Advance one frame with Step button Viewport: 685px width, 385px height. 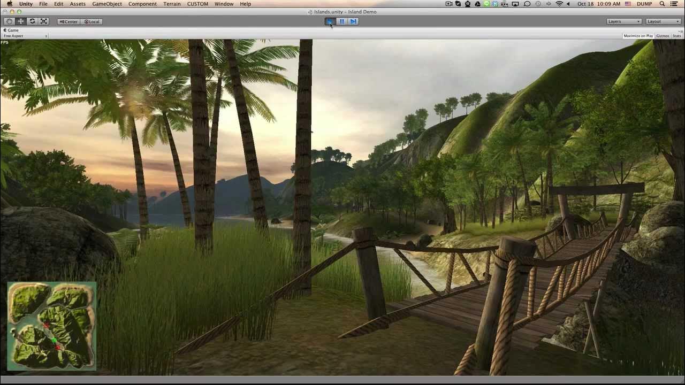point(354,21)
